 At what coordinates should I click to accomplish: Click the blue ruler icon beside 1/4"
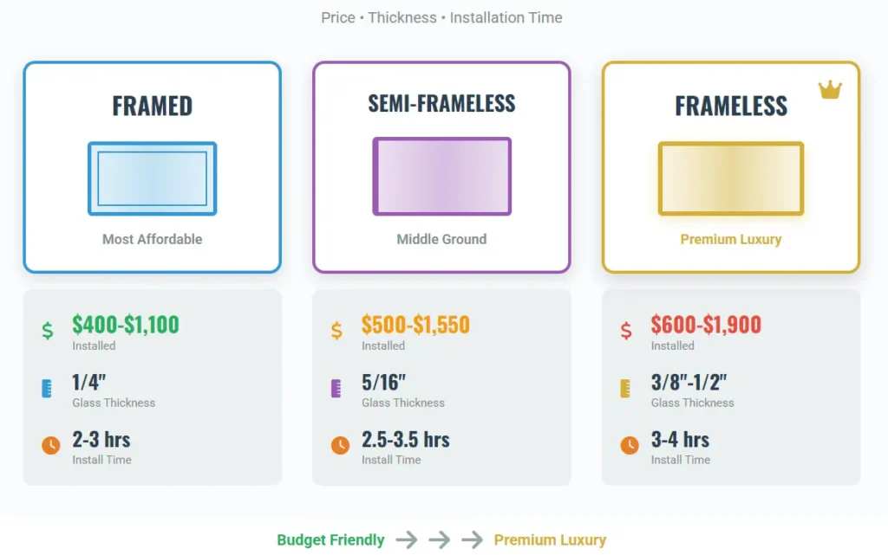pos(48,389)
